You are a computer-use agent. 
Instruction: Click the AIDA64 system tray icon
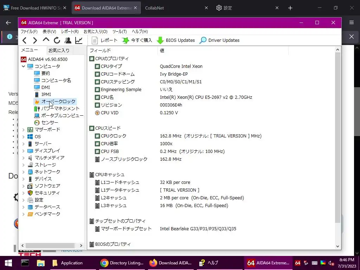click(x=298, y=263)
